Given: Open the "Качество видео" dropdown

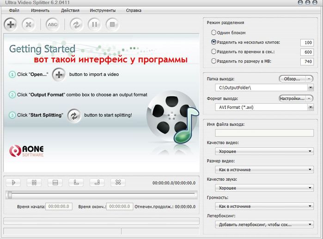Looking at the screenshot, I should (x=310, y=151).
